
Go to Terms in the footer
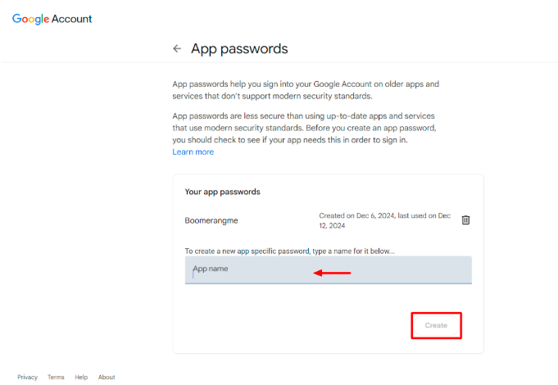pos(56,378)
